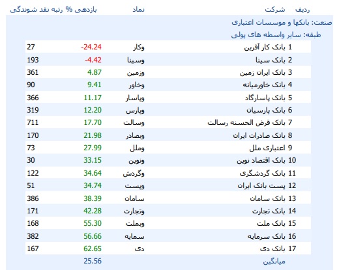
Task: Click the return value 42.28
Action: point(93,211)
